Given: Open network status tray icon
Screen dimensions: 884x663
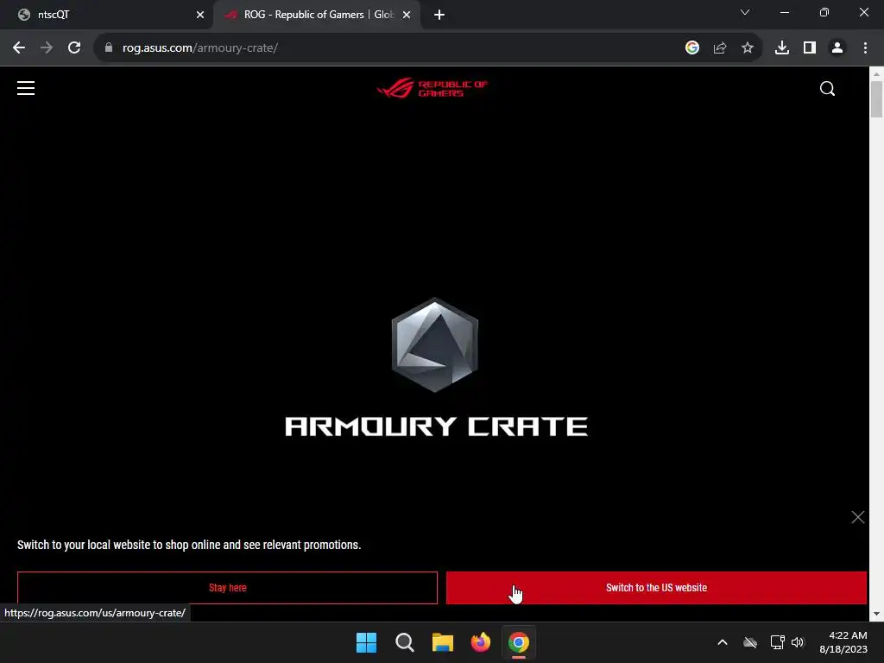Looking at the screenshot, I should pos(778,642).
